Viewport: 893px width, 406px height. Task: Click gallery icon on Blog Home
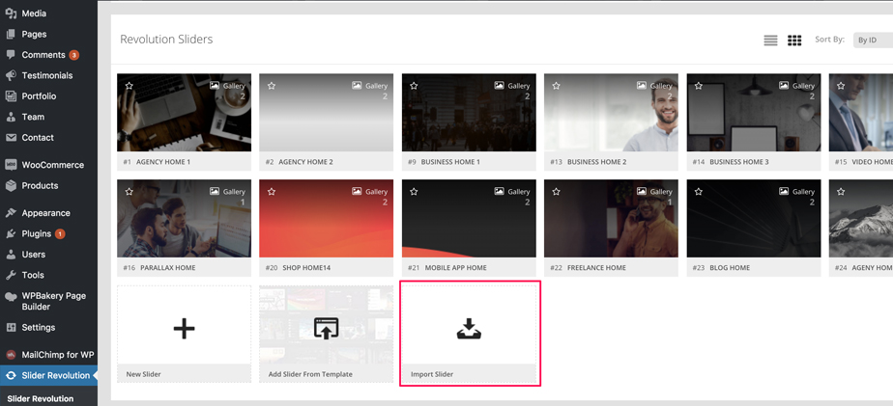[784, 191]
